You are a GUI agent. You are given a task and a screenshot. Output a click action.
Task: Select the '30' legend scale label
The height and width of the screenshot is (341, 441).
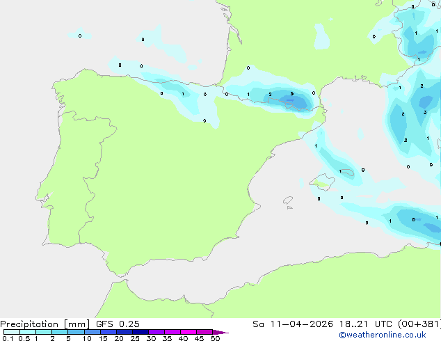151,338
